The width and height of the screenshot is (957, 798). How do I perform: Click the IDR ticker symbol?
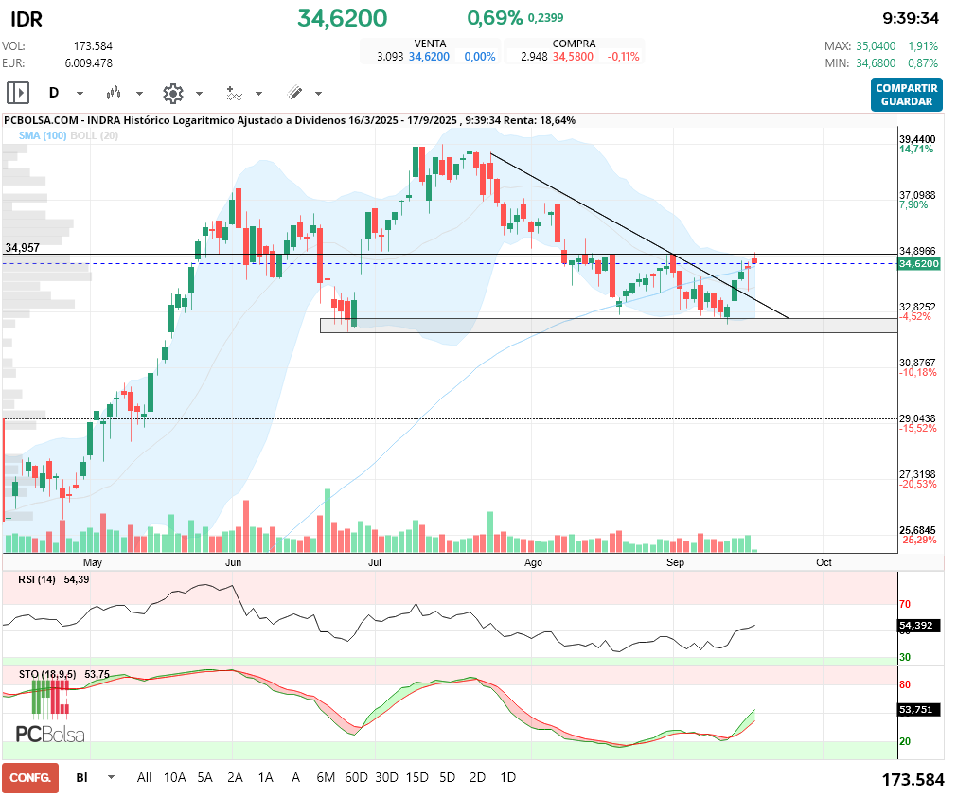click(x=27, y=20)
